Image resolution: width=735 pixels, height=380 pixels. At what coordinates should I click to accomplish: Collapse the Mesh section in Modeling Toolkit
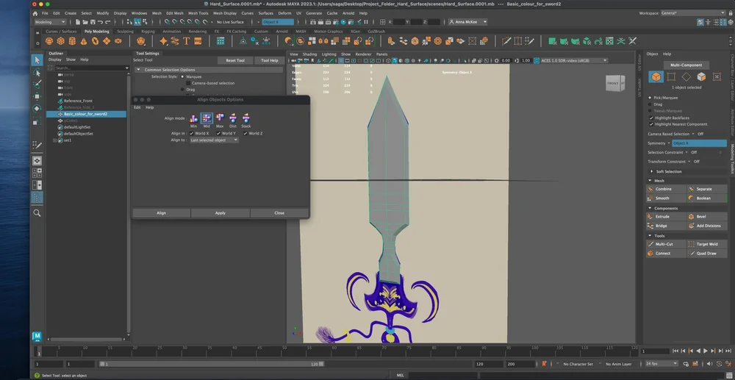[x=650, y=181]
